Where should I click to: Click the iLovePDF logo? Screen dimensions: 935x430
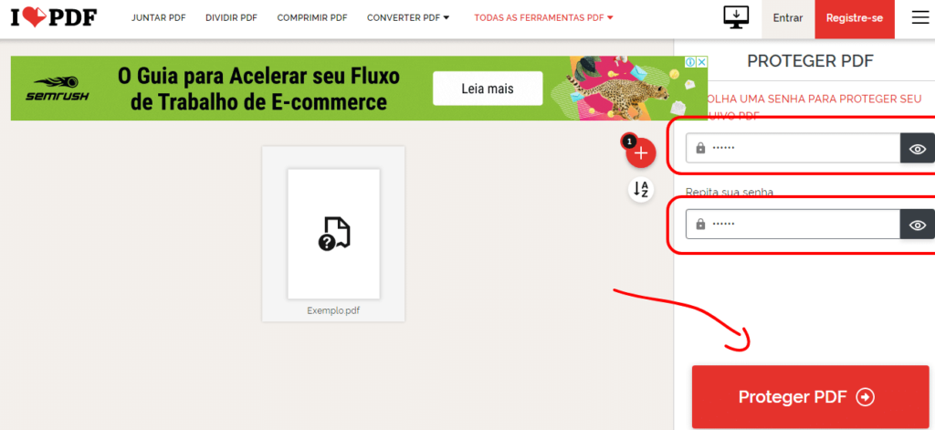[x=54, y=18]
